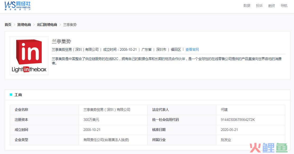
Task: Click the LightInTheBox company logo
Action: 29,56
